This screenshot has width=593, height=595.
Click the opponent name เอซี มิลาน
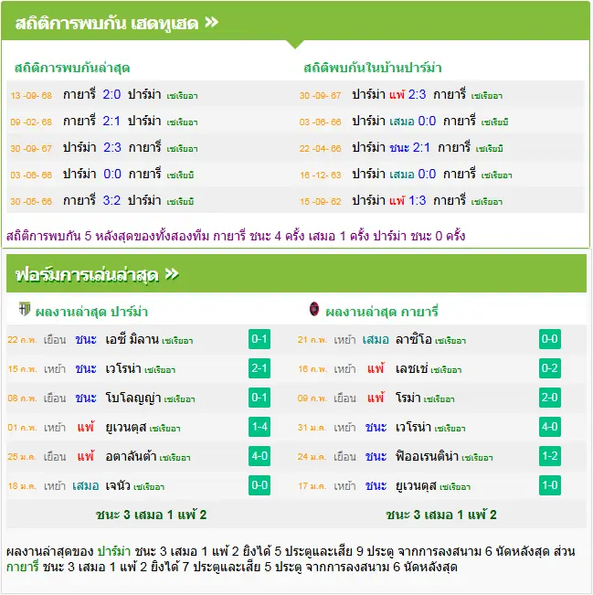coord(132,339)
